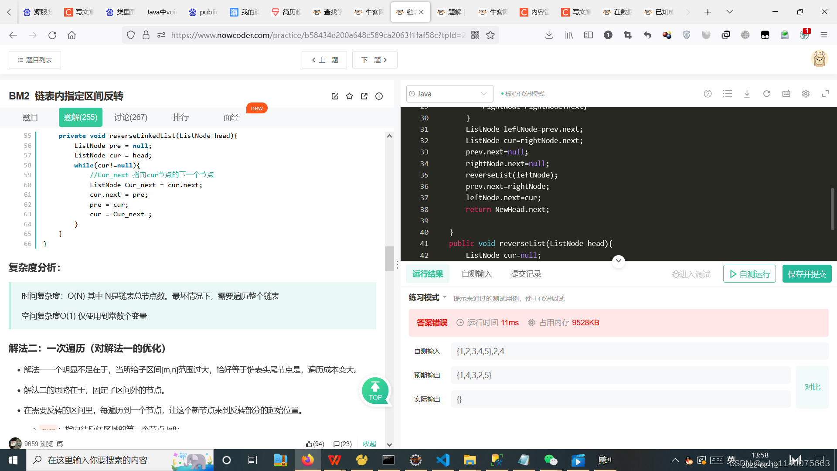Open the question list icon in the editor toolbar

(x=727, y=93)
